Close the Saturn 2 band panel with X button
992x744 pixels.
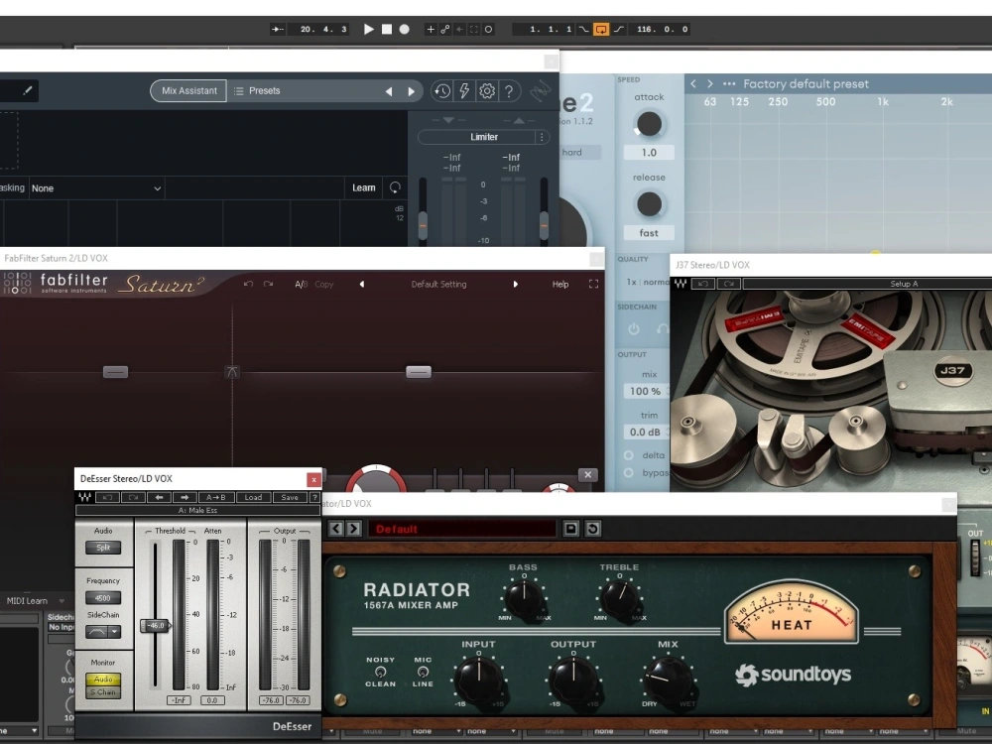[587, 474]
